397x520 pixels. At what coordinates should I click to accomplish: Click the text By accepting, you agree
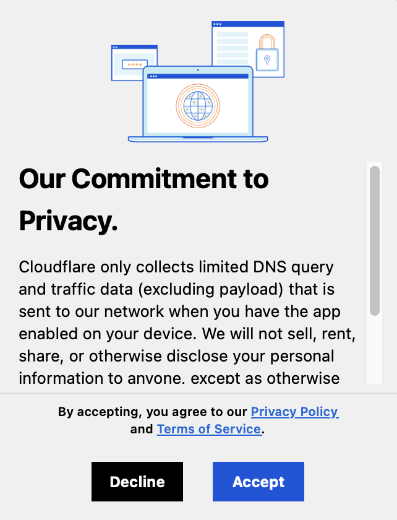click(152, 412)
